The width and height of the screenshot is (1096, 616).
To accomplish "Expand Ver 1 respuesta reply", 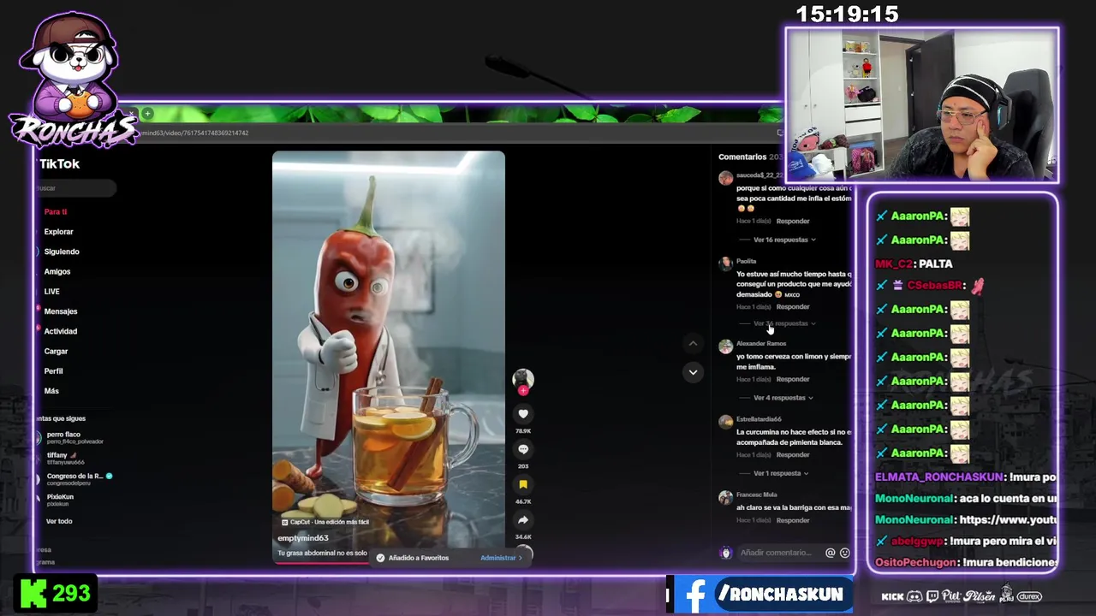I will [x=781, y=473].
